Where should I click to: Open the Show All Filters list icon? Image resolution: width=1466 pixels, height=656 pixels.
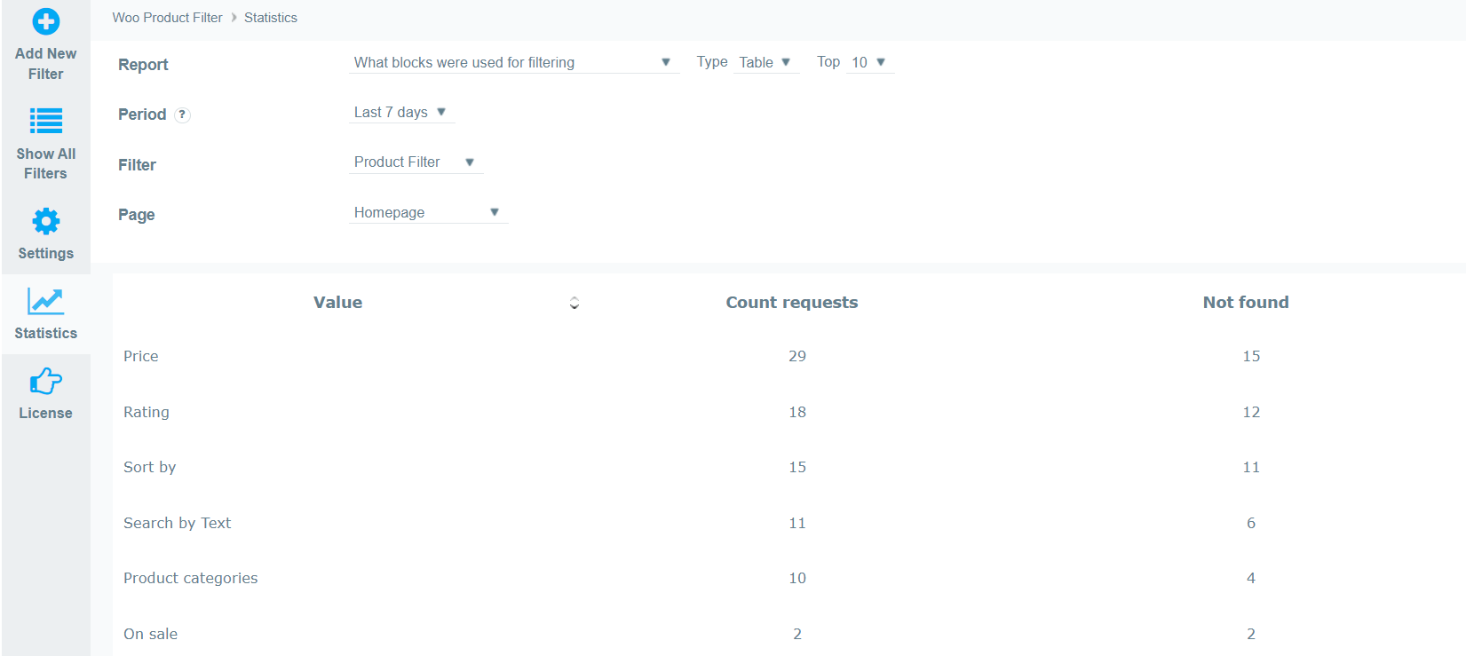click(x=46, y=120)
